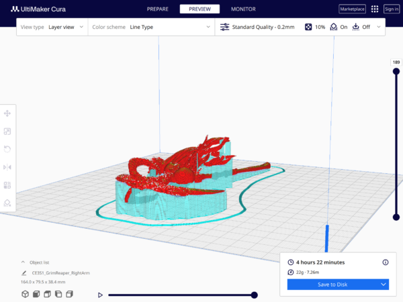This screenshot has width=403, height=302.
Task: Switch to the MONITOR tab
Action: [x=243, y=9]
